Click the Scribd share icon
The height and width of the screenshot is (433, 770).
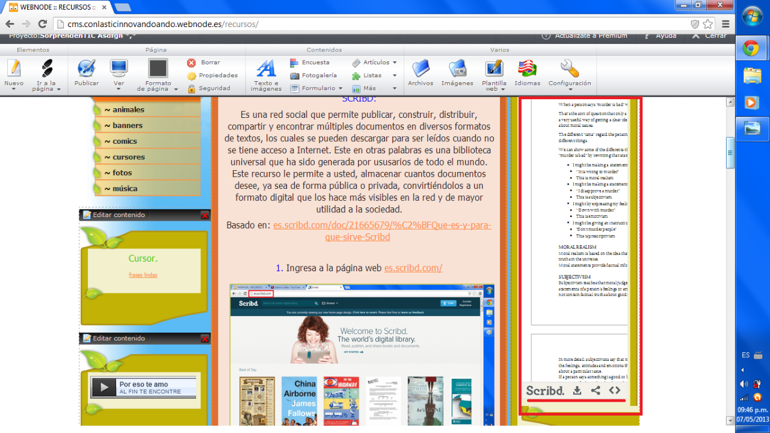[596, 390]
